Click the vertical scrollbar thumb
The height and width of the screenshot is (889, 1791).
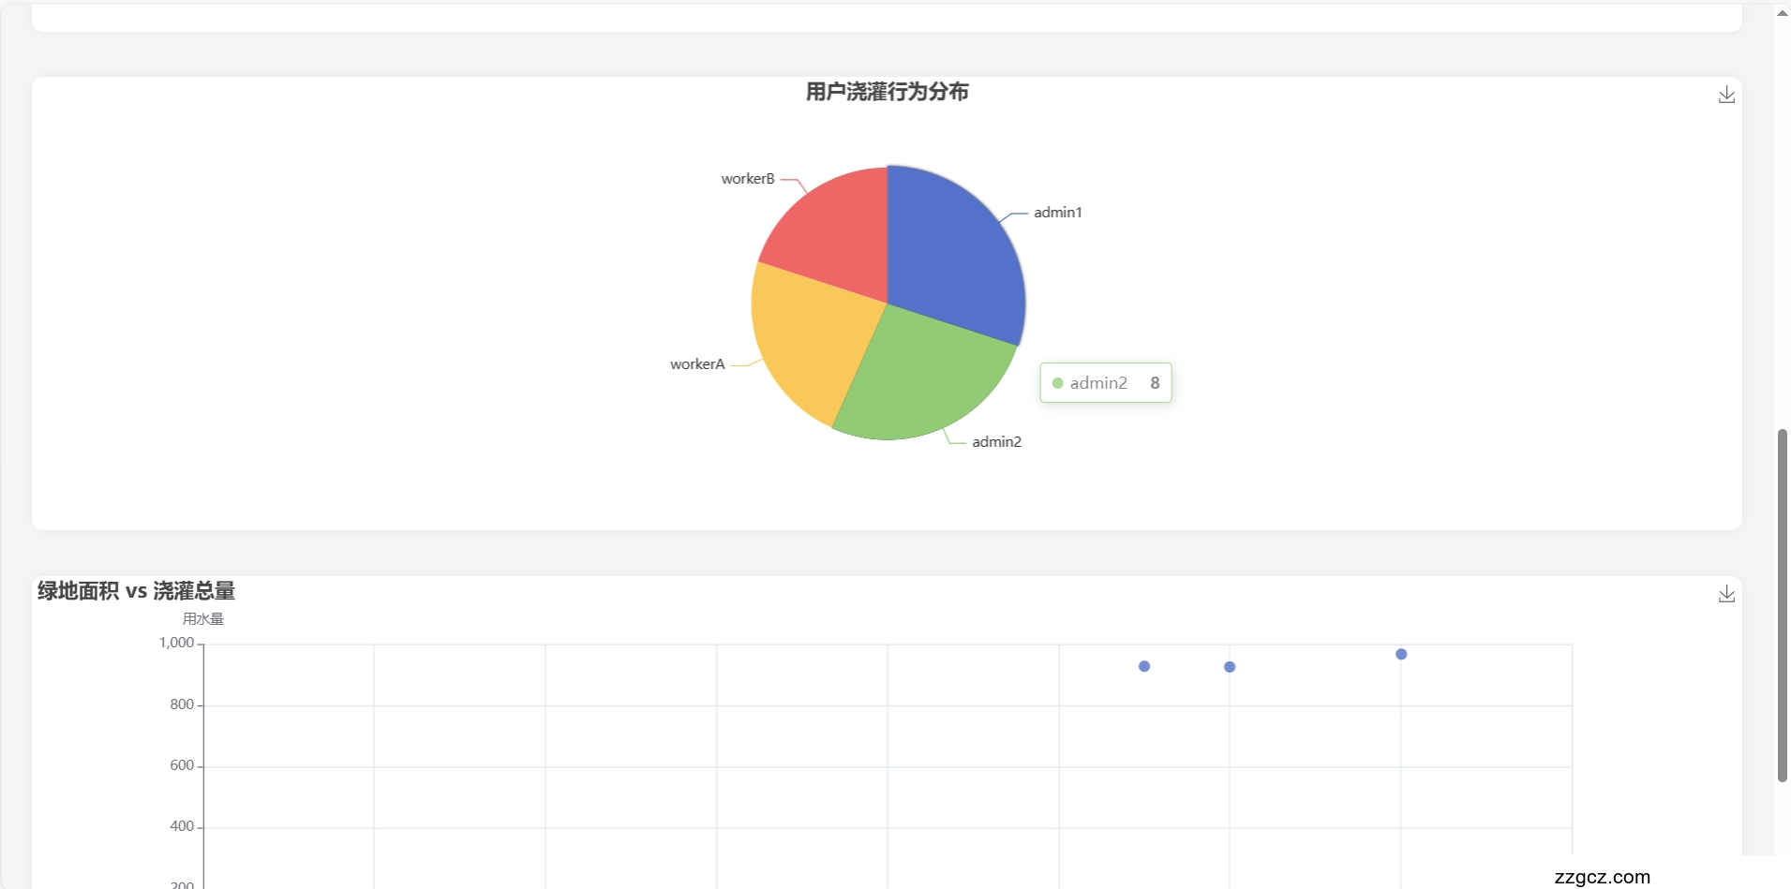pos(1782,604)
